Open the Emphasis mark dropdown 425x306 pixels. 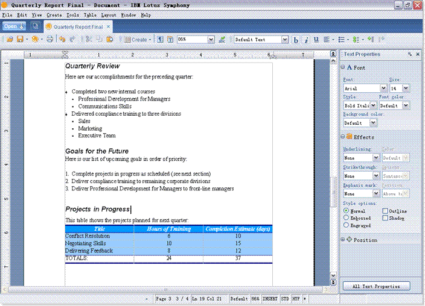[376, 193]
